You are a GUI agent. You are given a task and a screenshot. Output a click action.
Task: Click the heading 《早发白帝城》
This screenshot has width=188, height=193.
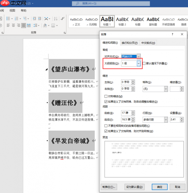tap(70, 141)
